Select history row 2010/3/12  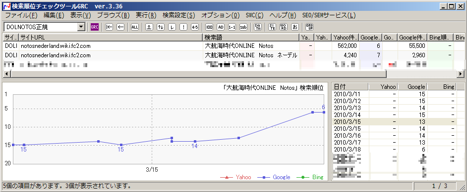(x=398, y=101)
